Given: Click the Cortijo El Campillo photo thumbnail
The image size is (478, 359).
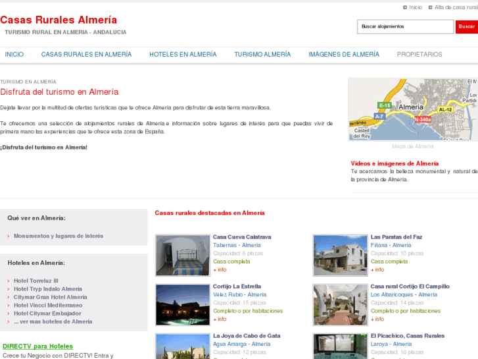Looking at the screenshot, I should tap(340, 305).
